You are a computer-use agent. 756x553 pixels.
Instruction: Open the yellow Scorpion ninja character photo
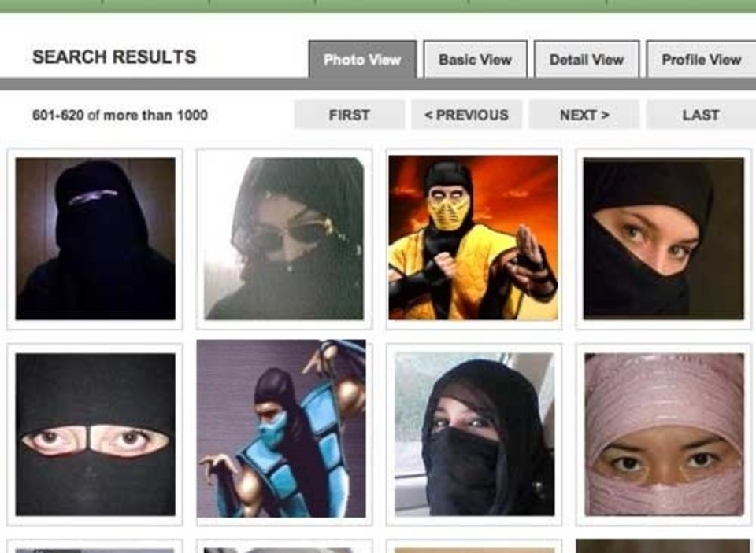tap(473, 238)
